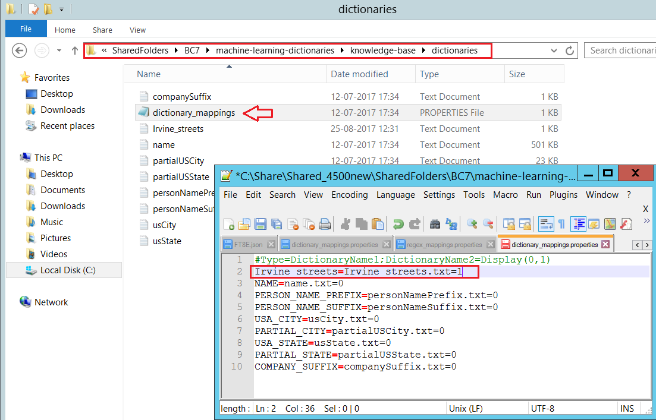
Task: Click the Close All documents toolbar icon
Action: [309, 225]
